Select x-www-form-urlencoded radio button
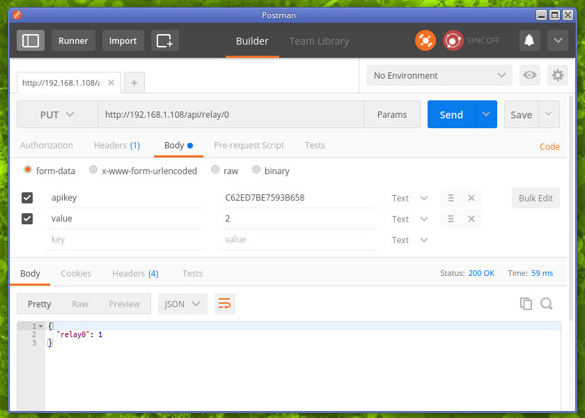Image resolution: width=585 pixels, height=418 pixels. tap(93, 170)
